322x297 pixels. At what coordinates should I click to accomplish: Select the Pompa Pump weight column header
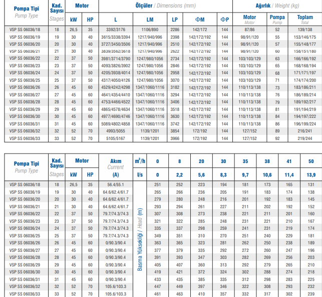(x=277, y=20)
